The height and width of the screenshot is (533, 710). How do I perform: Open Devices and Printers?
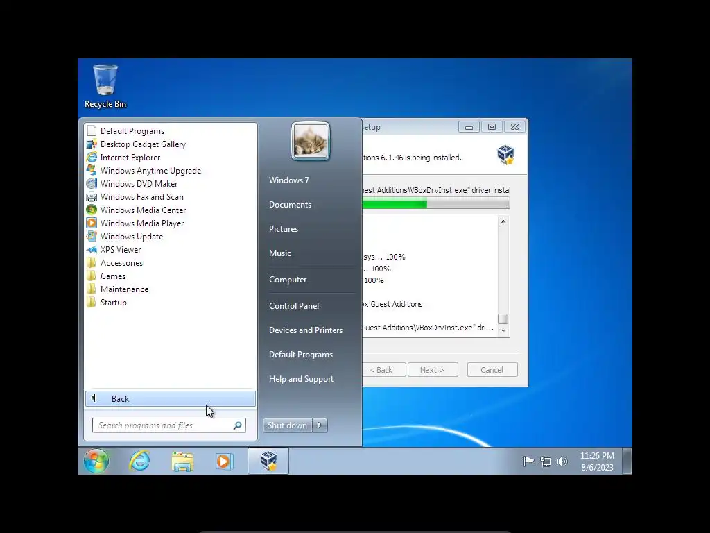click(306, 330)
